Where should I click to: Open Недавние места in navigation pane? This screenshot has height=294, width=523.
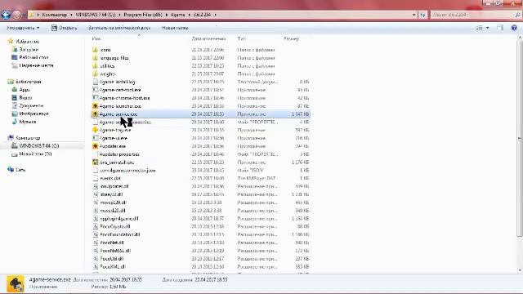click(36, 65)
